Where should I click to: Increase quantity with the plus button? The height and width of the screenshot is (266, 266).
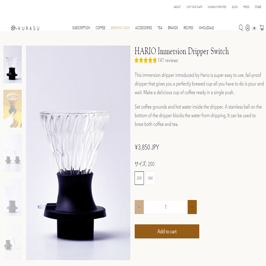[192, 207]
